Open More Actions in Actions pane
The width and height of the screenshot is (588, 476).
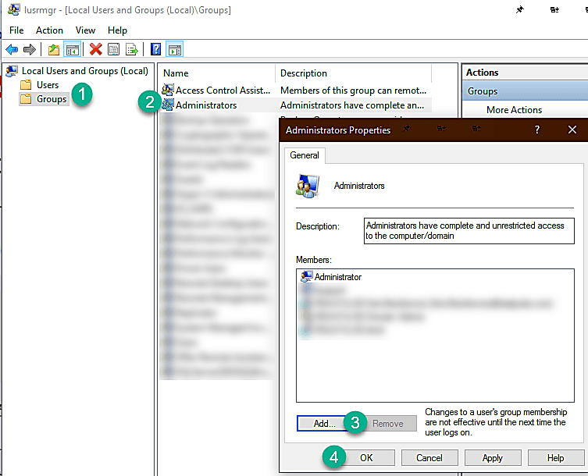click(514, 110)
